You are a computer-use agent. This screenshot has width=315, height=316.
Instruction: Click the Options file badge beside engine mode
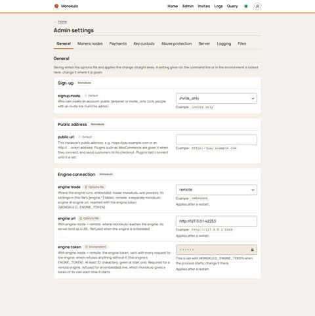[x=94, y=187]
